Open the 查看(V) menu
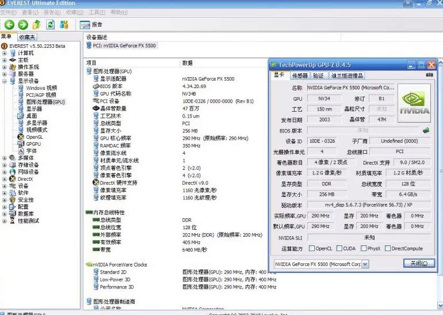443x315 pixels. (x=30, y=12)
